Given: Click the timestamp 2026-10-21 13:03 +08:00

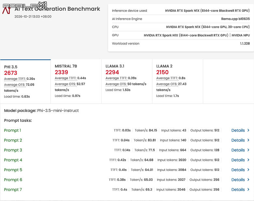Looking at the screenshot, I should coord(33,17).
